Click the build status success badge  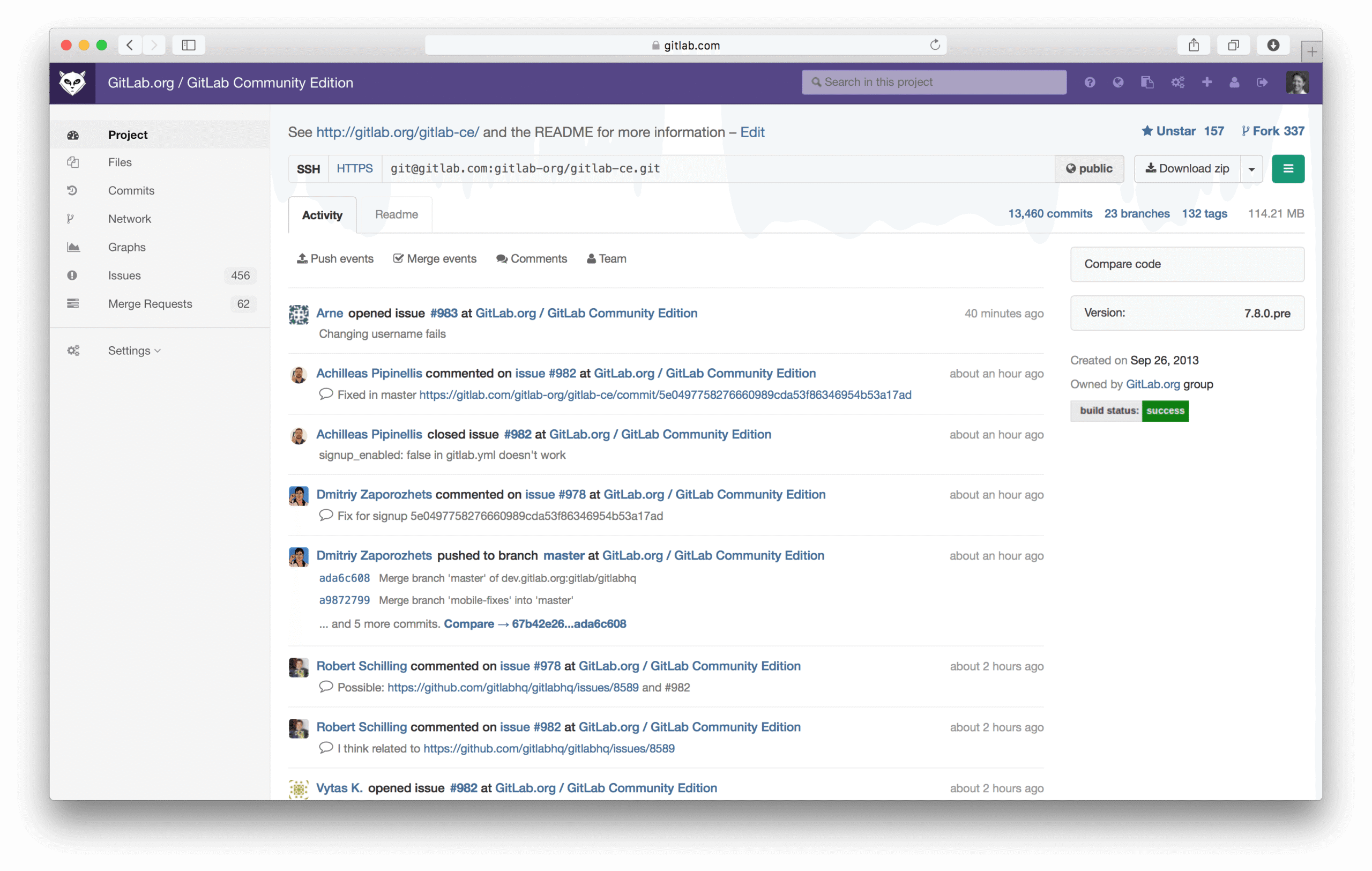pos(1129,411)
